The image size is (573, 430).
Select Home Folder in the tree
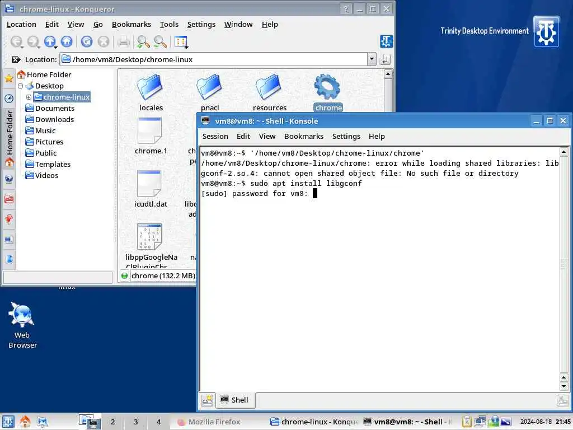tap(44, 74)
